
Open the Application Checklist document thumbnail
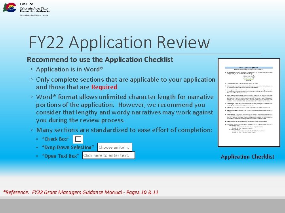pos(249,103)
